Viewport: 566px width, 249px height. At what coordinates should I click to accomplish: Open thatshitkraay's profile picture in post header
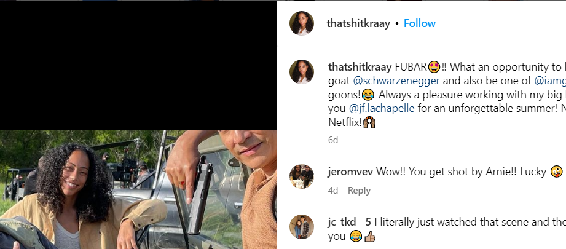click(x=302, y=23)
